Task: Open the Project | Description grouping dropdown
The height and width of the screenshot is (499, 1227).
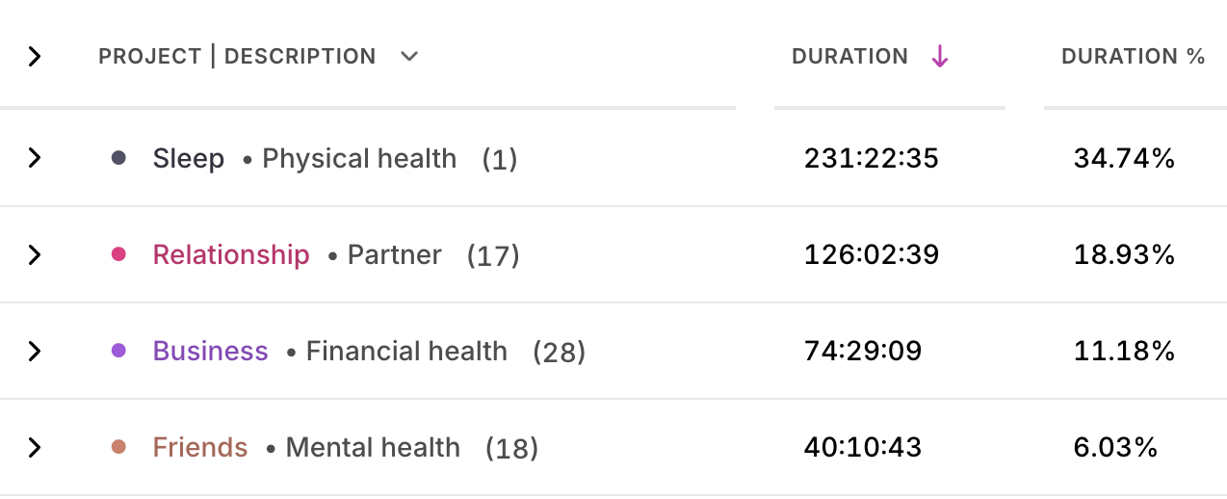Action: click(409, 57)
